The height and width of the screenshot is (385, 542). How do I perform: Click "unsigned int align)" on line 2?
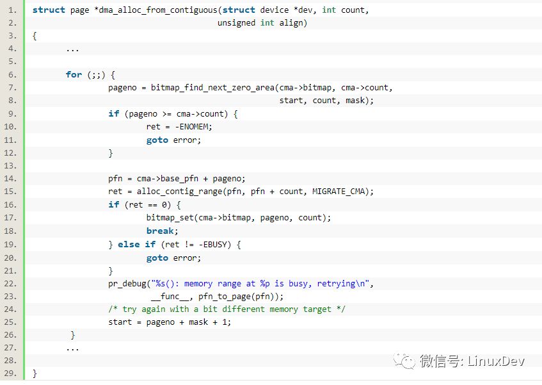(x=262, y=23)
